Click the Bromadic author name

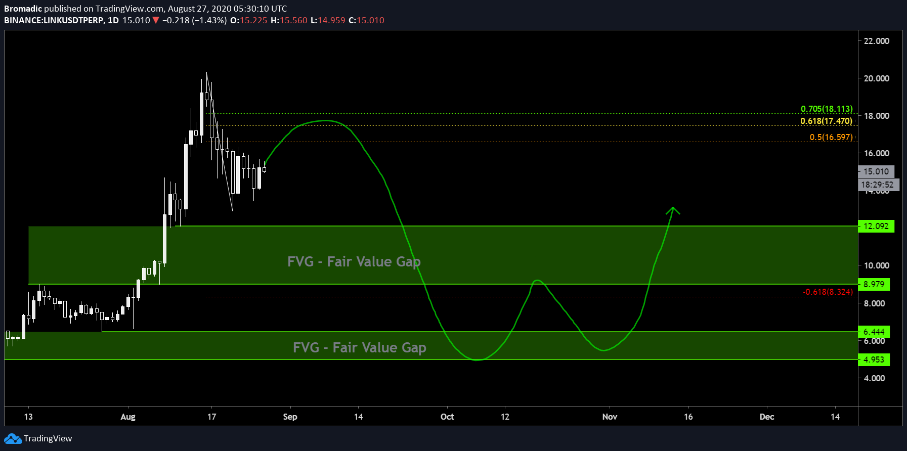pyautogui.click(x=23, y=9)
